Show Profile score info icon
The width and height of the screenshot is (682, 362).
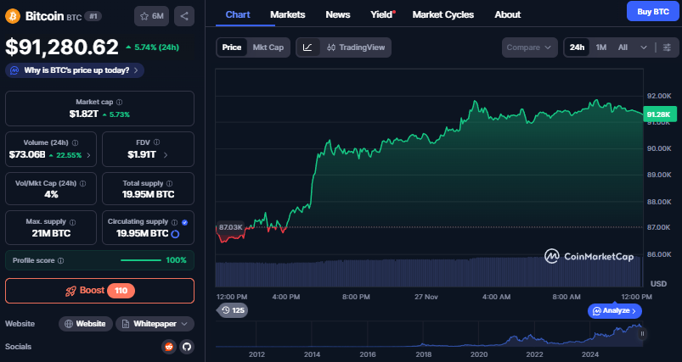point(61,260)
